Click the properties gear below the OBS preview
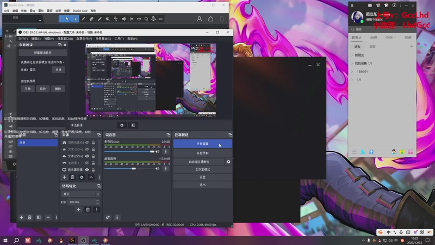This screenshot has width=435, height=245. tap(122, 125)
